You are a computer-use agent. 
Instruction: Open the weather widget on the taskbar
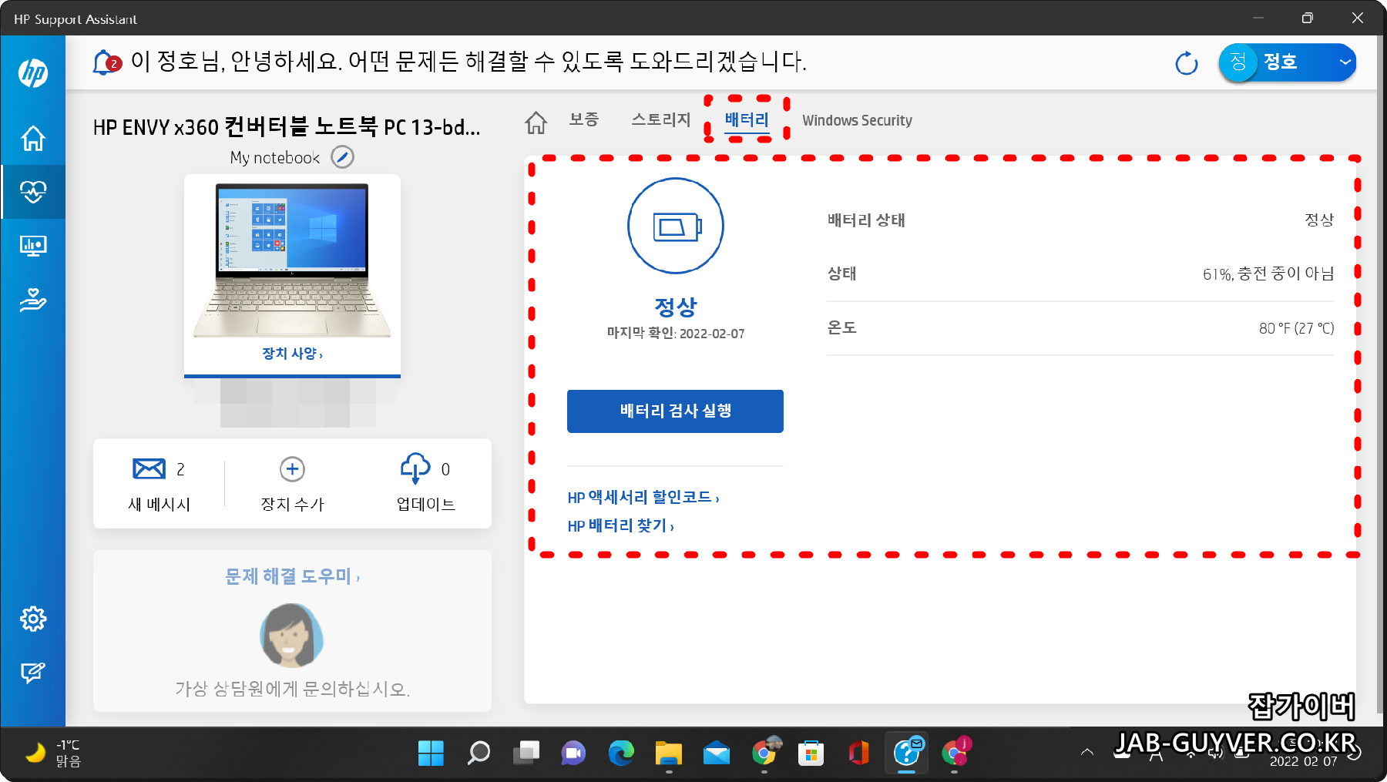[x=53, y=753]
